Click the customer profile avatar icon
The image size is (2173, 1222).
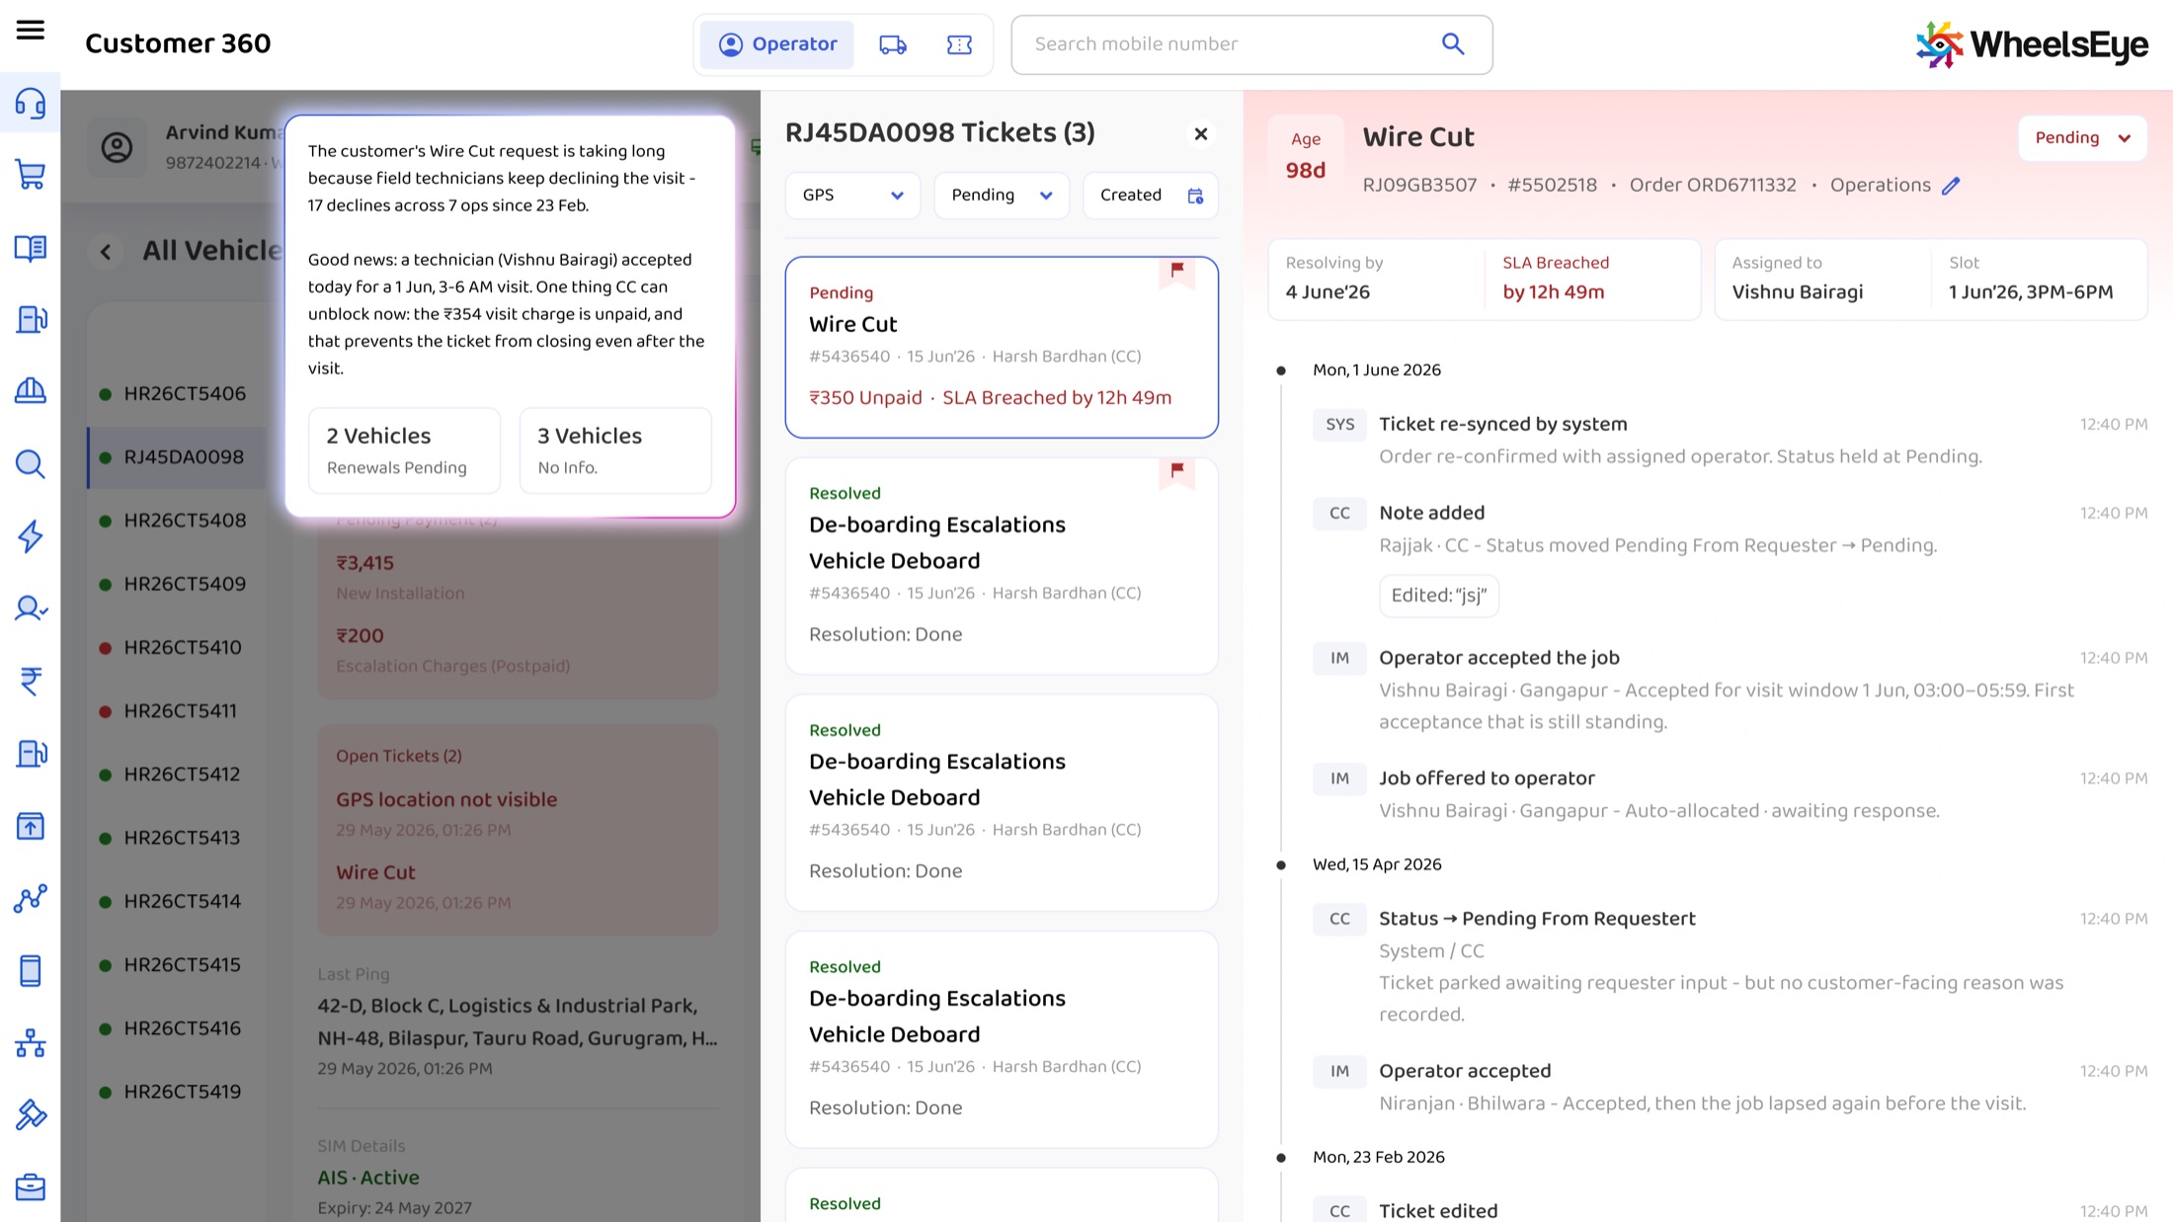(x=118, y=148)
